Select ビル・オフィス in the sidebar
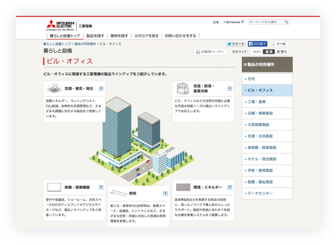 (x=267, y=90)
